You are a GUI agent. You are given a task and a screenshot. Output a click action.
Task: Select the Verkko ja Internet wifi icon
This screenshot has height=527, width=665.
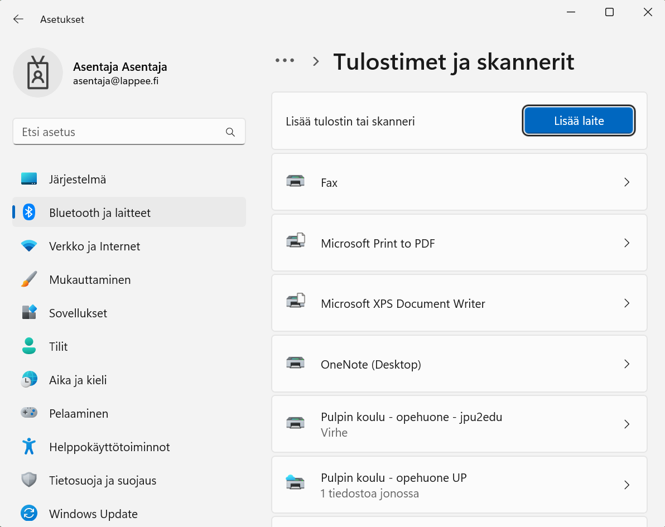[29, 246]
